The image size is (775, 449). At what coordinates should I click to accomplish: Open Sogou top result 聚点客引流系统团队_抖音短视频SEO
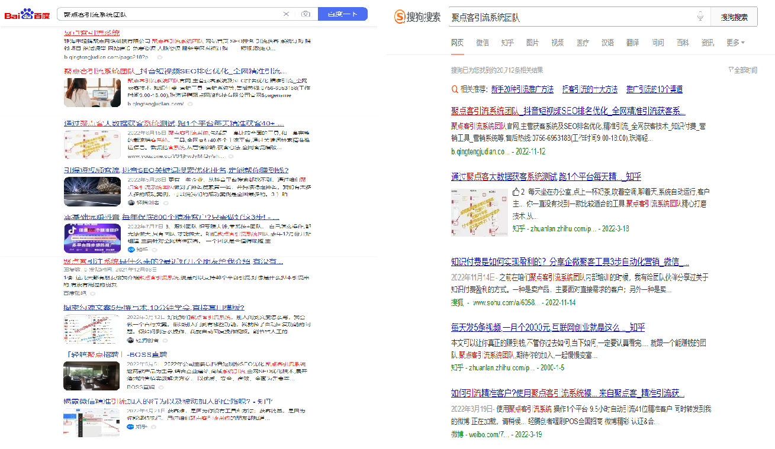[x=568, y=111]
